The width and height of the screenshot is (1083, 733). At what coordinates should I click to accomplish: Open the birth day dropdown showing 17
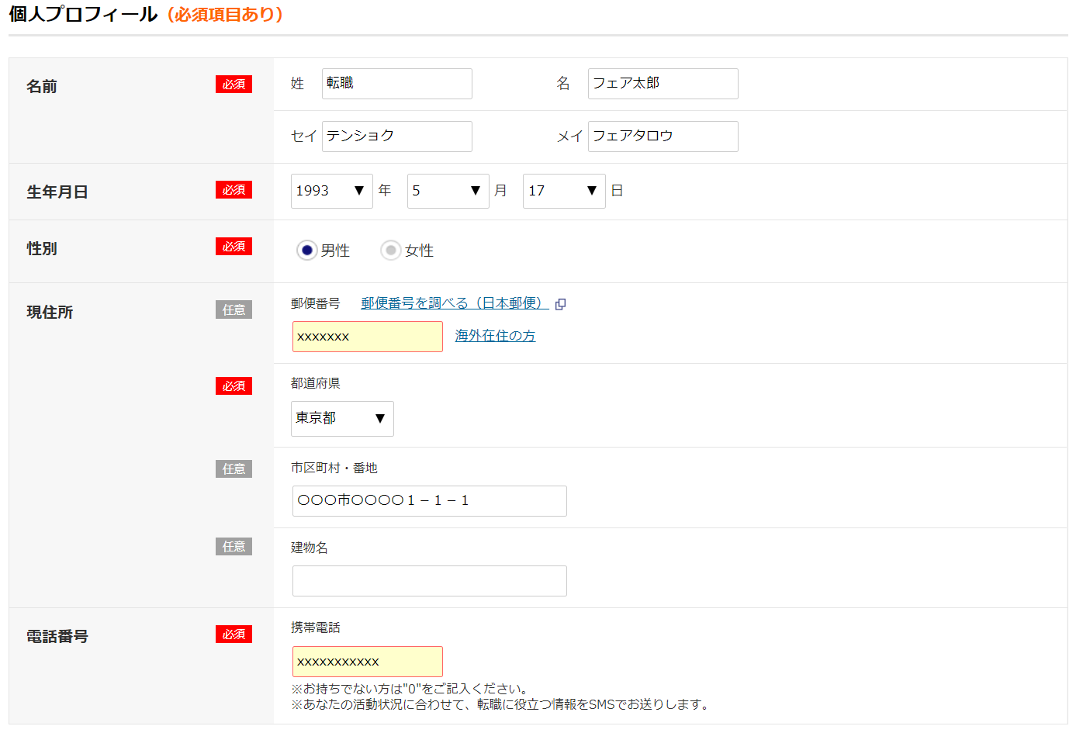click(x=564, y=191)
